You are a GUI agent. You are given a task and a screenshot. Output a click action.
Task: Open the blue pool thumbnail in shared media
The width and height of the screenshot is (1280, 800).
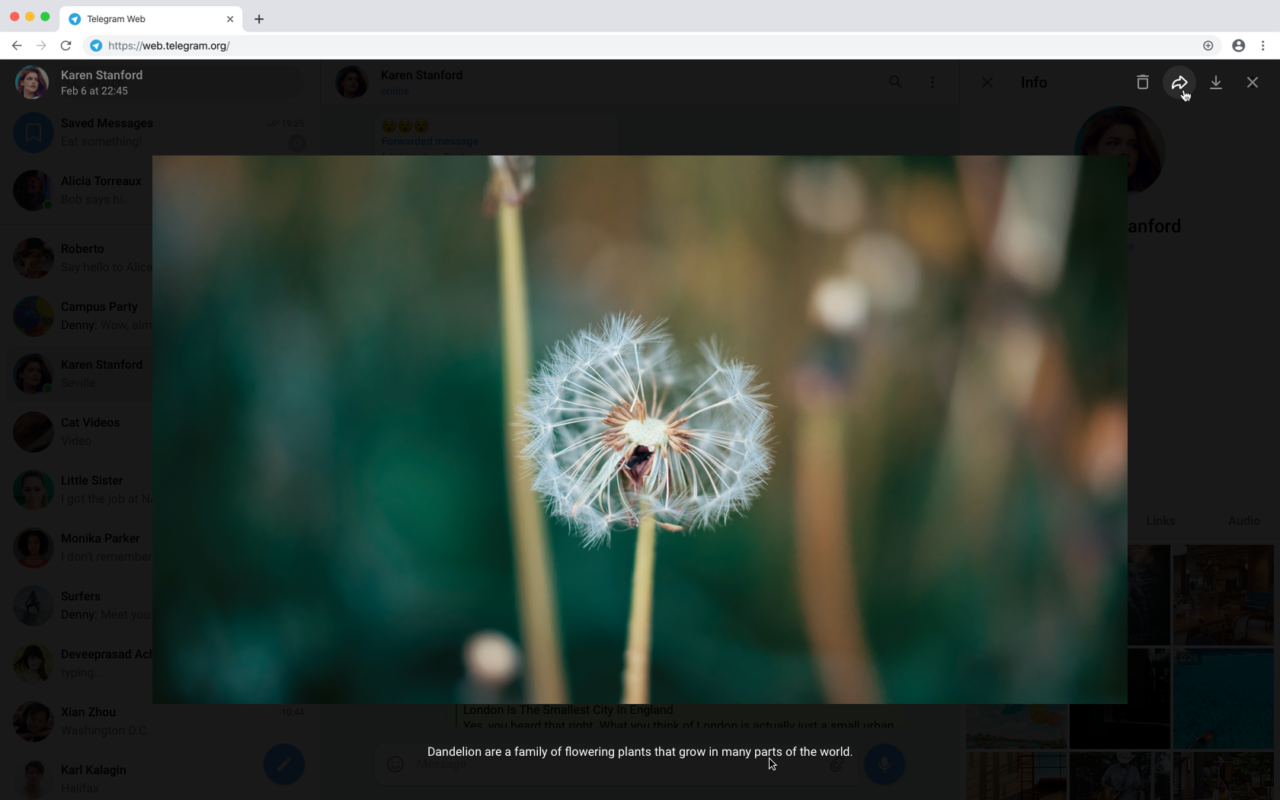(1224, 699)
